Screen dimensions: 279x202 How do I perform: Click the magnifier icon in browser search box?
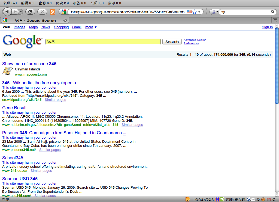[272, 12]
